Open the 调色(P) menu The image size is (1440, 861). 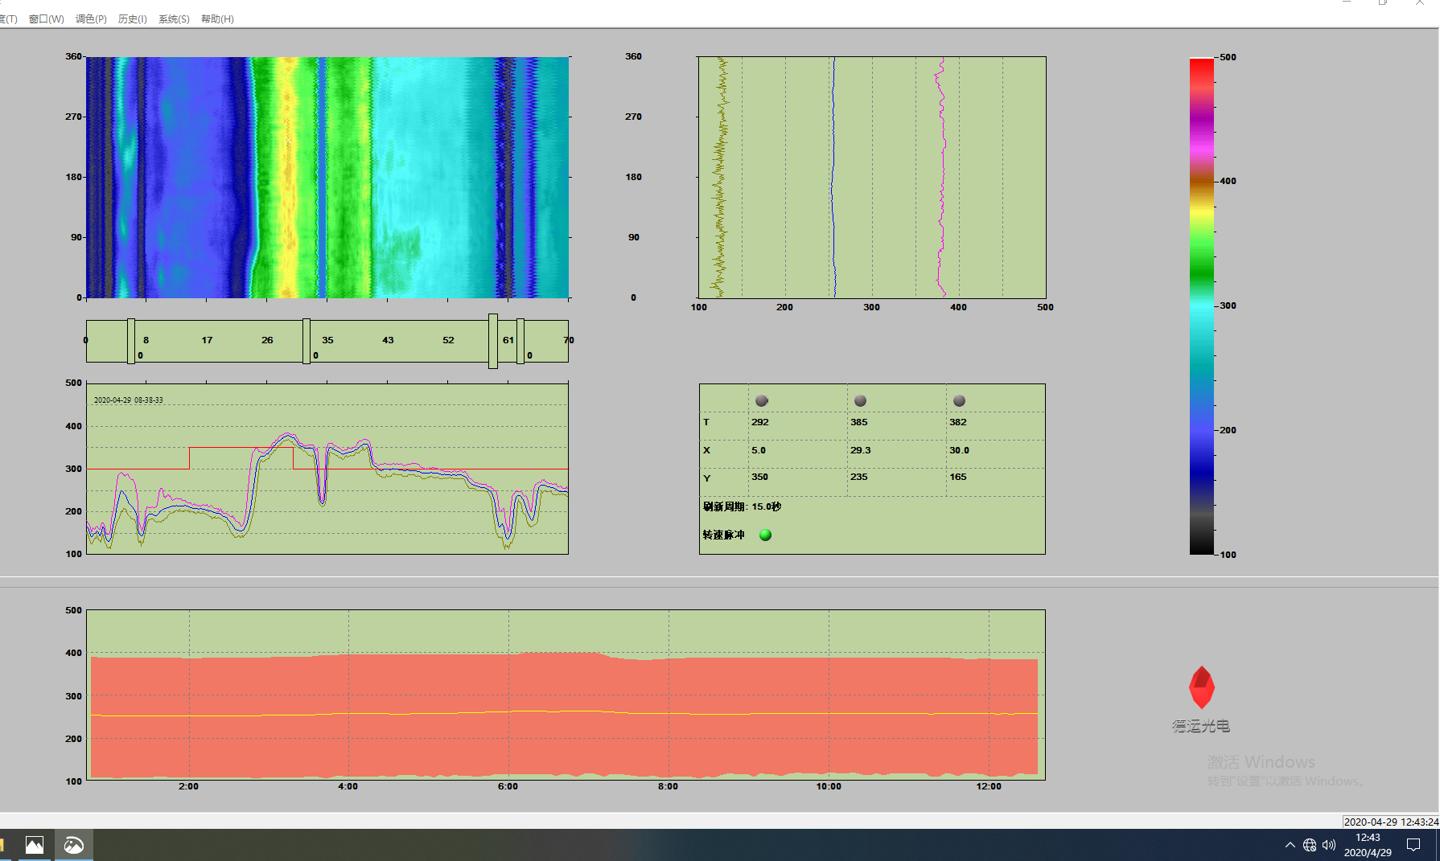pos(91,19)
